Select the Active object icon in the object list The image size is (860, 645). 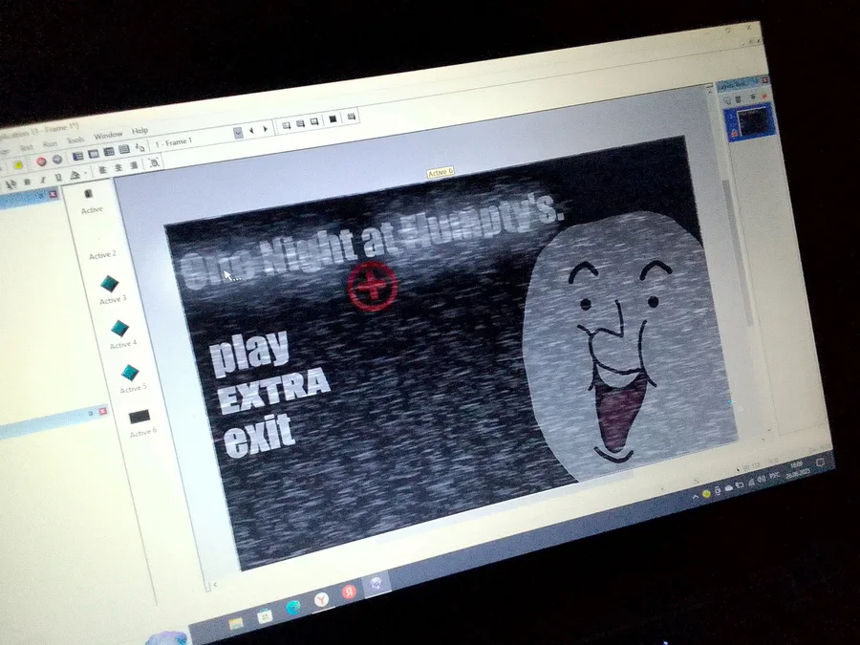[x=88, y=194]
